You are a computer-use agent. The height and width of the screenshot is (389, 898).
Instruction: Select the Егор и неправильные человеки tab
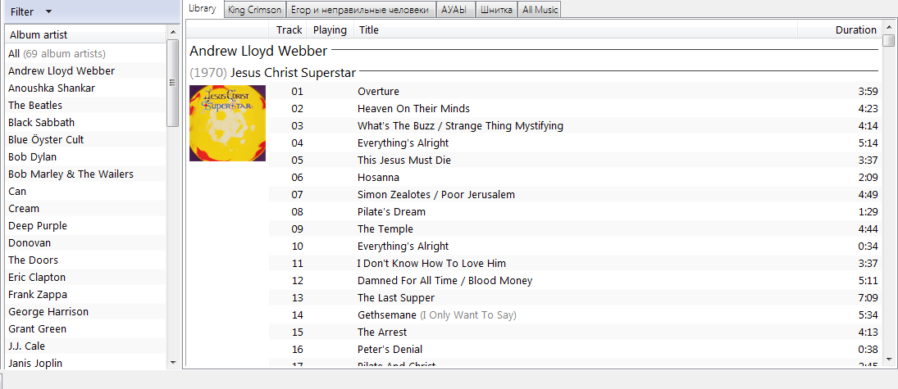pos(359,10)
